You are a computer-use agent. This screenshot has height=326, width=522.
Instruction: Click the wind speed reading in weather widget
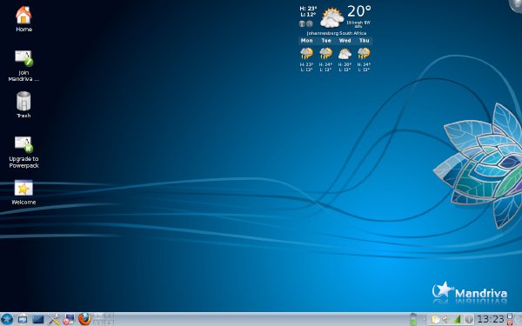point(358,23)
